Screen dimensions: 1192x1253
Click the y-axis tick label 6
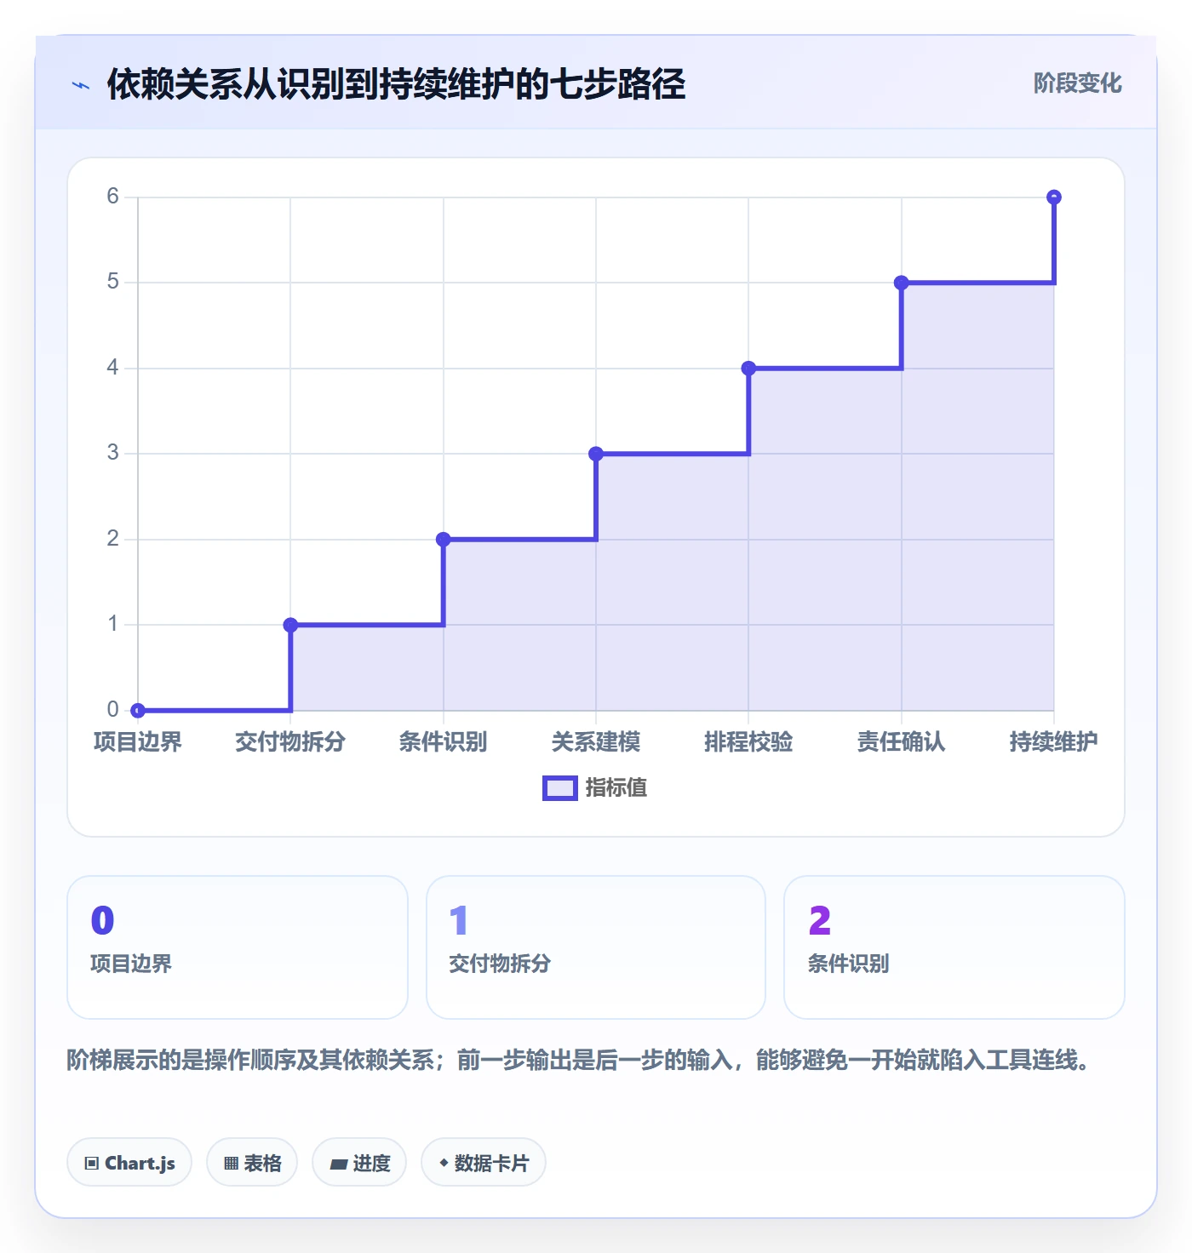pyautogui.click(x=112, y=197)
